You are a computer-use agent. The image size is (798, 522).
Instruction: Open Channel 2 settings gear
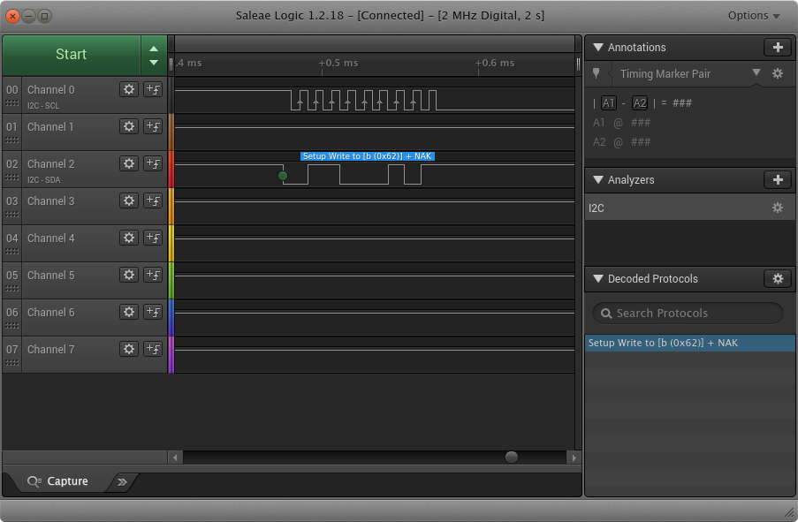(129, 163)
